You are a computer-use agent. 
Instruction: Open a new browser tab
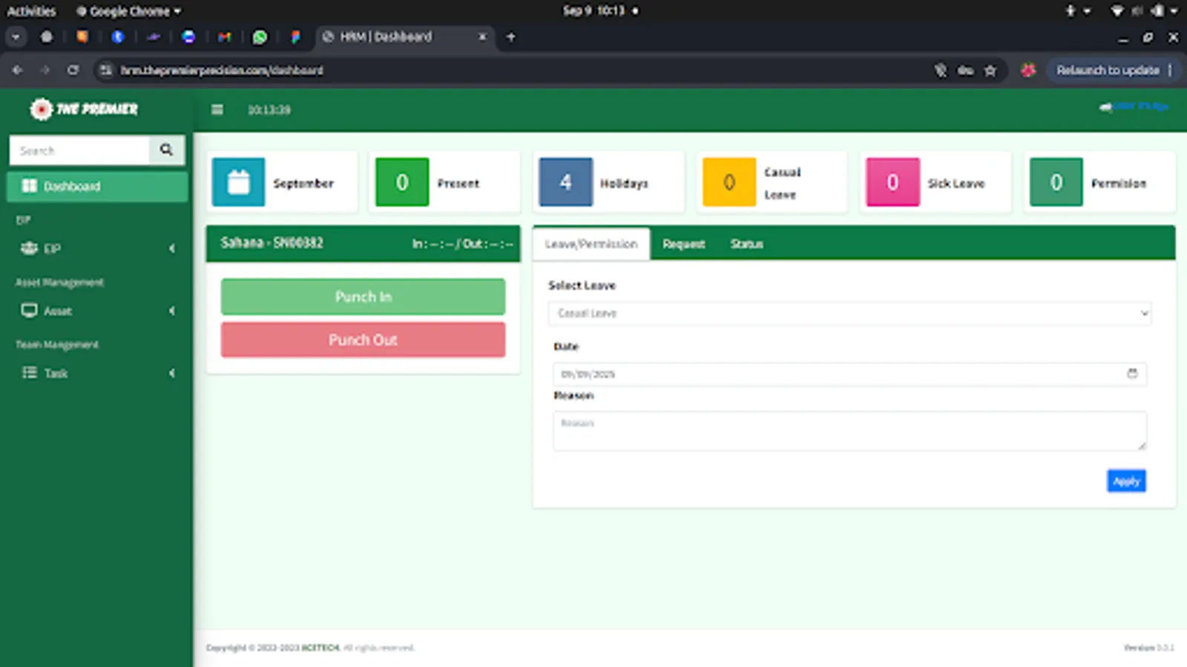510,36
